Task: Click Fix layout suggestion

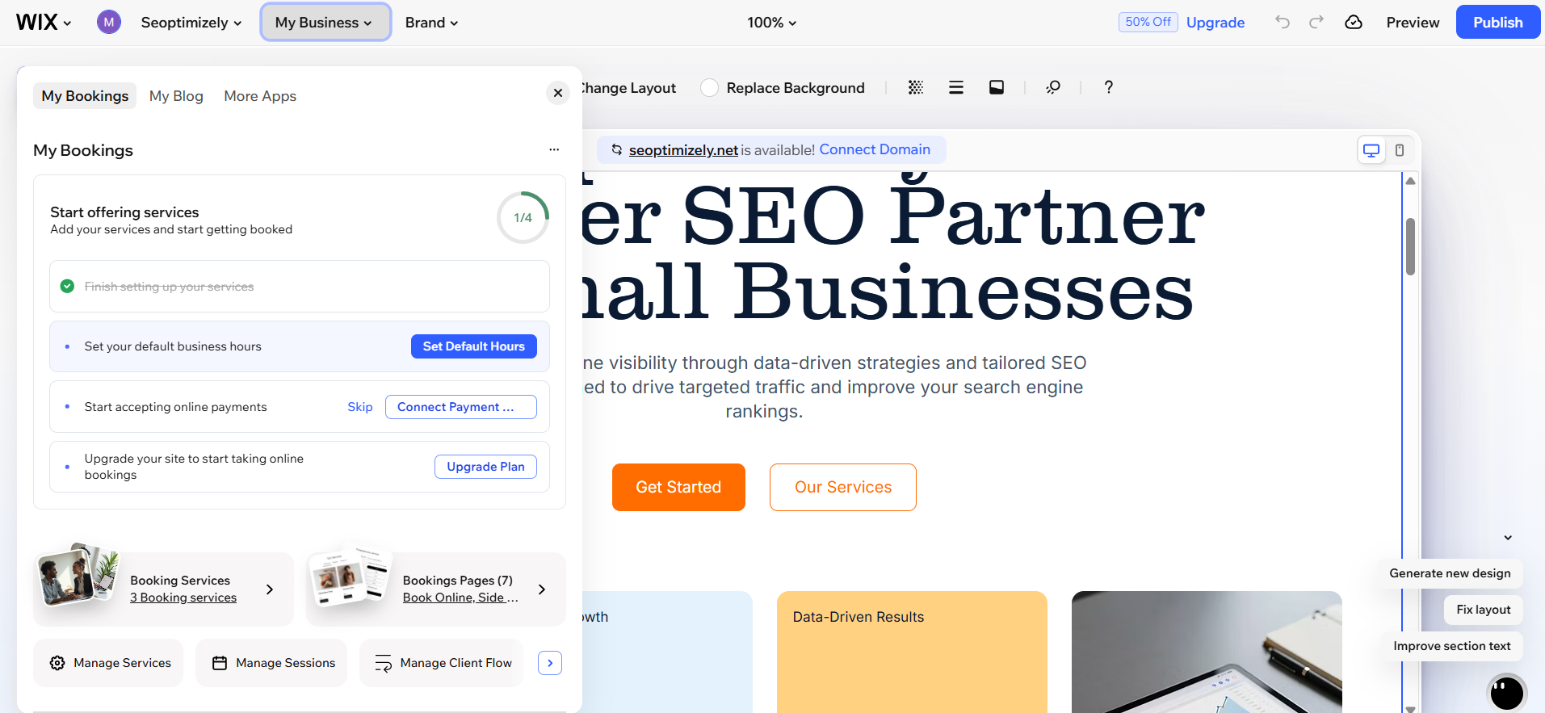Action: click(1484, 610)
